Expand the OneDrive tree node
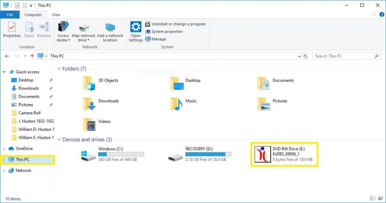This screenshot has height=203, width=386. point(4,148)
